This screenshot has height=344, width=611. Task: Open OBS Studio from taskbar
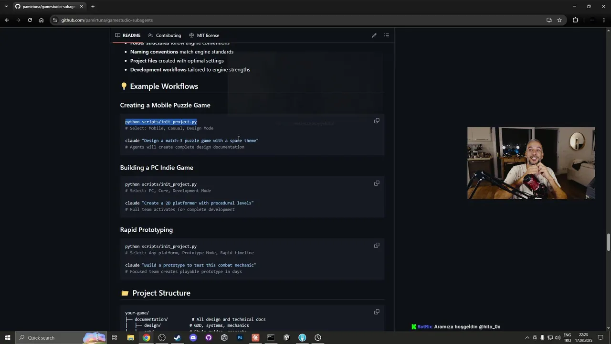pyautogui.click(x=162, y=338)
